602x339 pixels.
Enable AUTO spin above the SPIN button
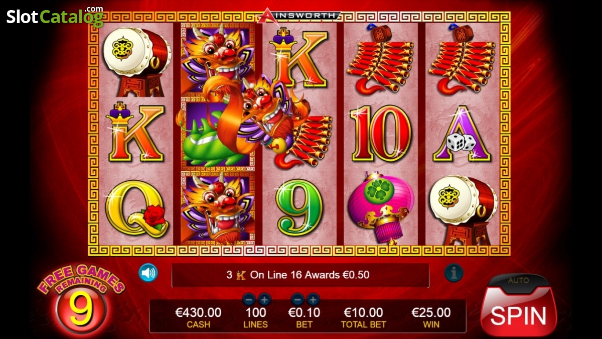518,281
